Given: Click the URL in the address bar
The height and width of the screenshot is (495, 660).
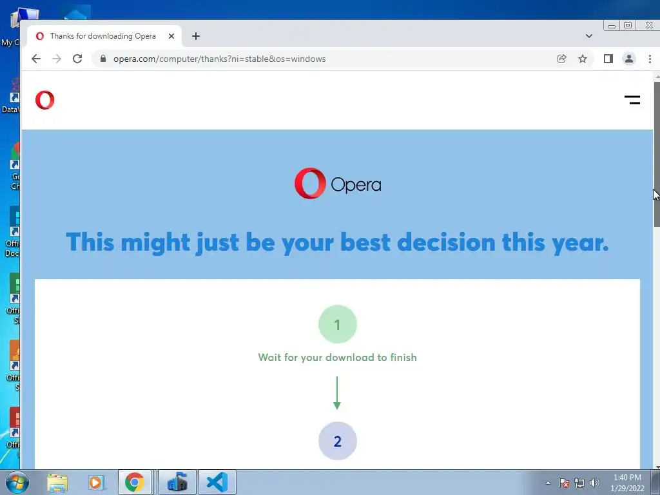Looking at the screenshot, I should [x=219, y=59].
